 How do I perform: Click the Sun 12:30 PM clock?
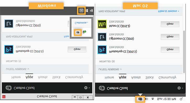166,99
